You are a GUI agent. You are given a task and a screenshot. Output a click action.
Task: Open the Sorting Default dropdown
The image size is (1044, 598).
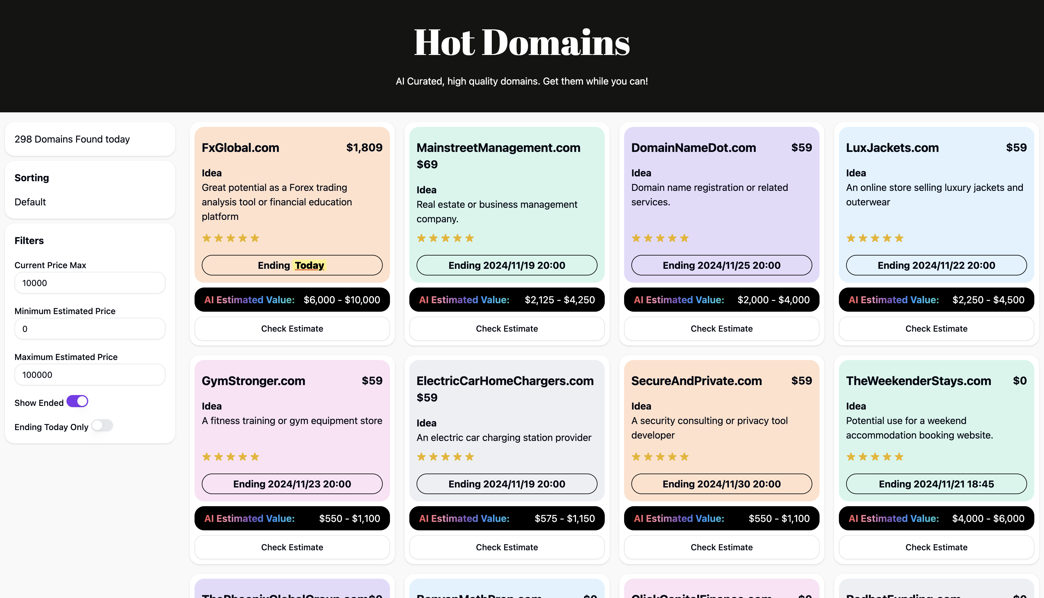coord(31,202)
